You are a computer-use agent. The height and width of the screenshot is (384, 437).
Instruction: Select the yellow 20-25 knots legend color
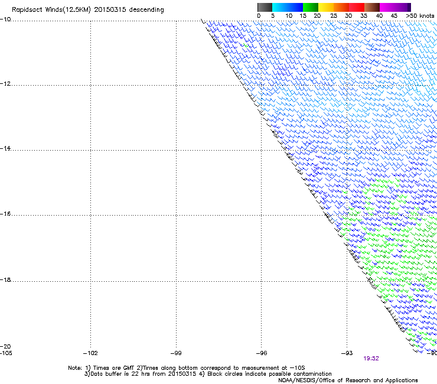[x=326, y=7]
